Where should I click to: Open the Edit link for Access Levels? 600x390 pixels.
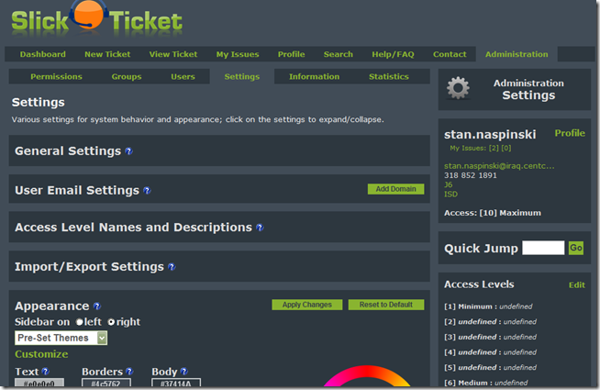[576, 284]
